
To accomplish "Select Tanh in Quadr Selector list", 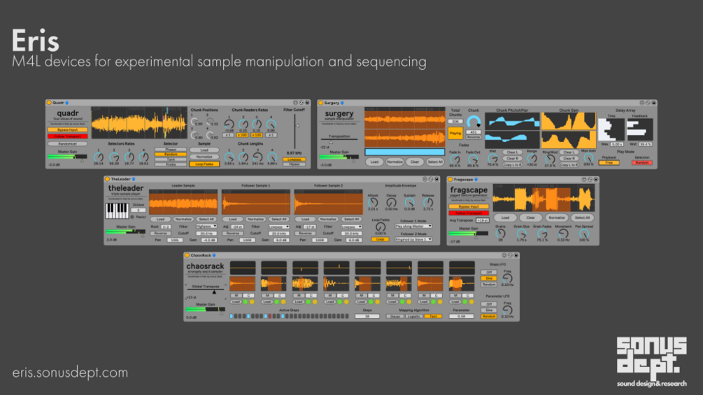I will pyautogui.click(x=171, y=159).
